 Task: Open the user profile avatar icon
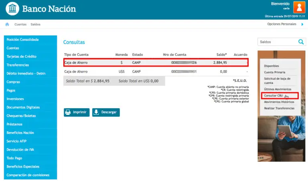click(x=299, y=7)
